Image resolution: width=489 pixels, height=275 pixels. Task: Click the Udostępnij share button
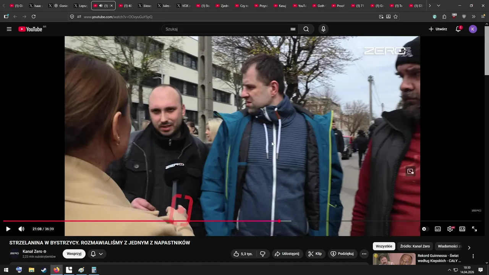288,254
